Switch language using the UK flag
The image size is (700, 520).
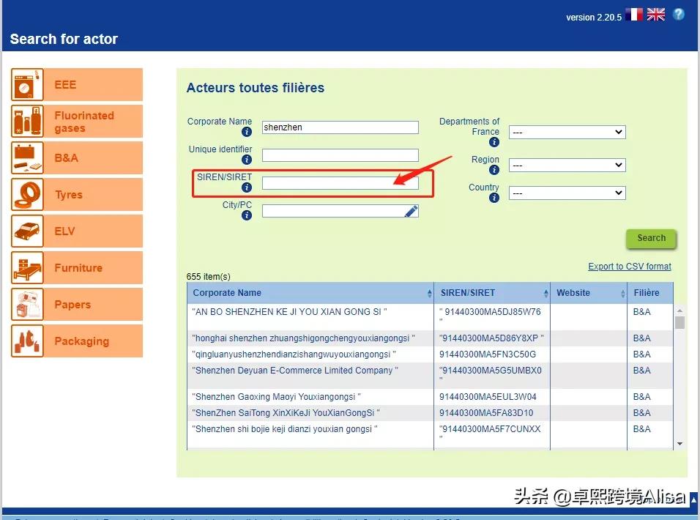[x=655, y=15]
